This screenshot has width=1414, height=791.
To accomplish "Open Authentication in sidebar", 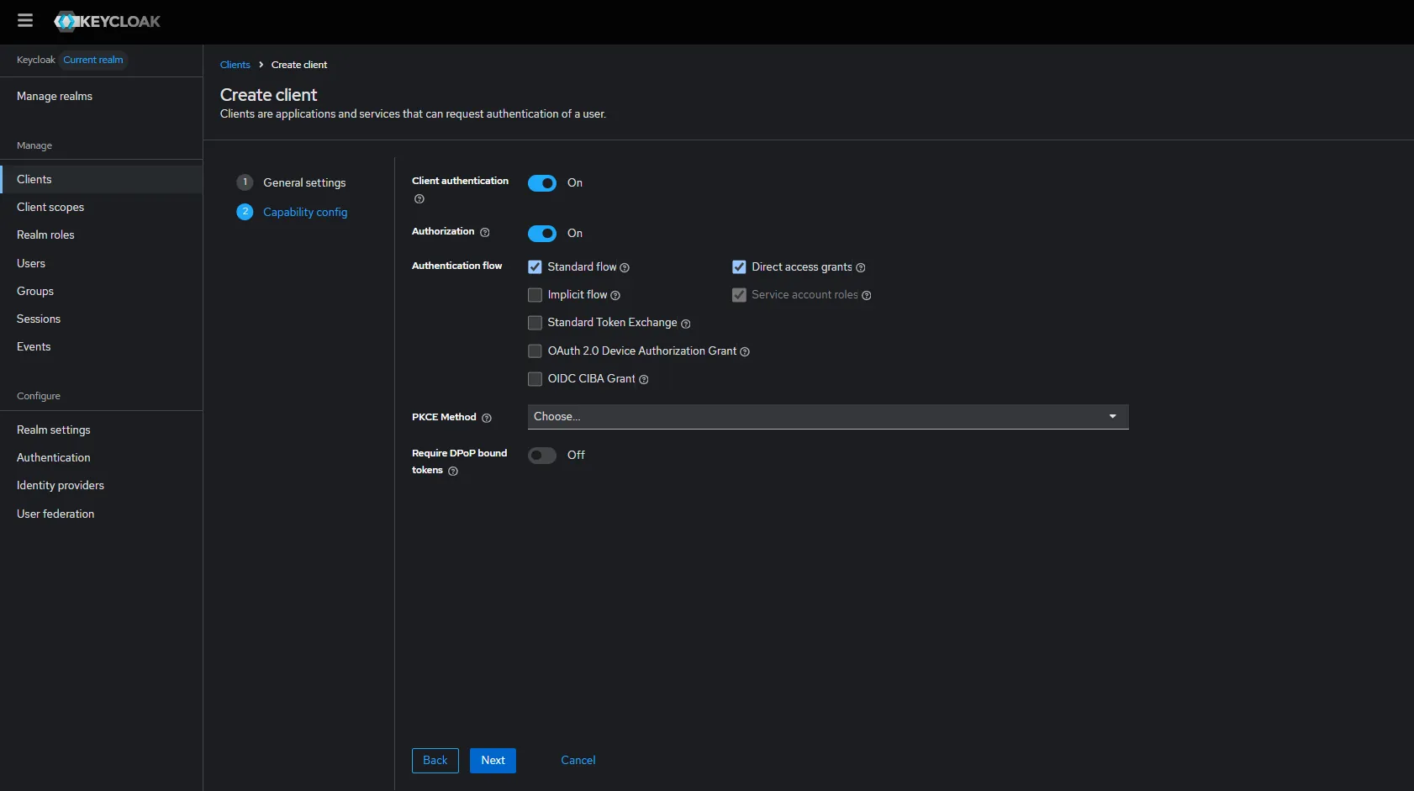I will 101,457.
